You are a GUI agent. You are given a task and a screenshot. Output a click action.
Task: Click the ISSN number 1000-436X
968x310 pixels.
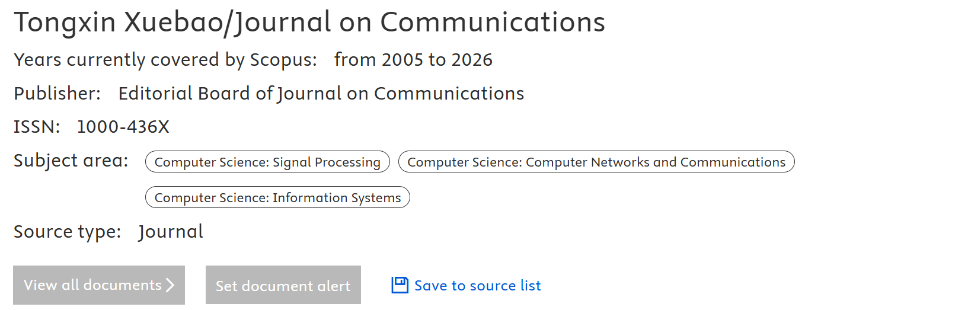coord(123,127)
